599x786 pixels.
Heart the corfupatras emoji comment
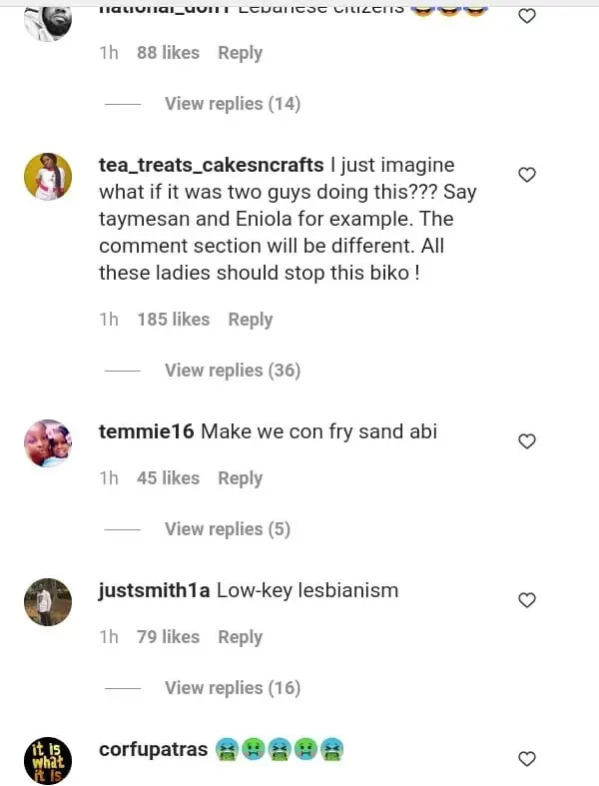tap(527, 759)
